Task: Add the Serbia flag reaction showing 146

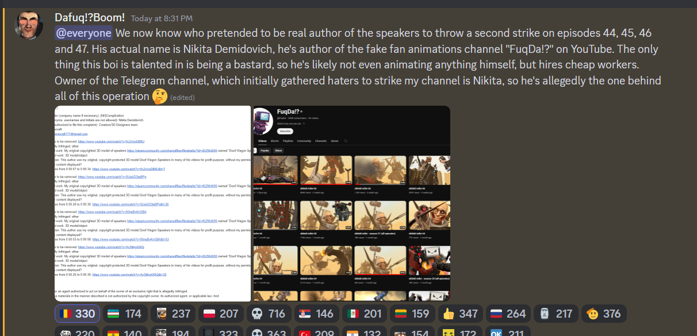Action: 317,314
